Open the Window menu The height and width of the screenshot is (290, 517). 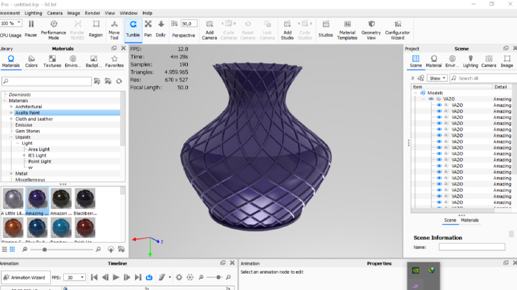pos(128,13)
